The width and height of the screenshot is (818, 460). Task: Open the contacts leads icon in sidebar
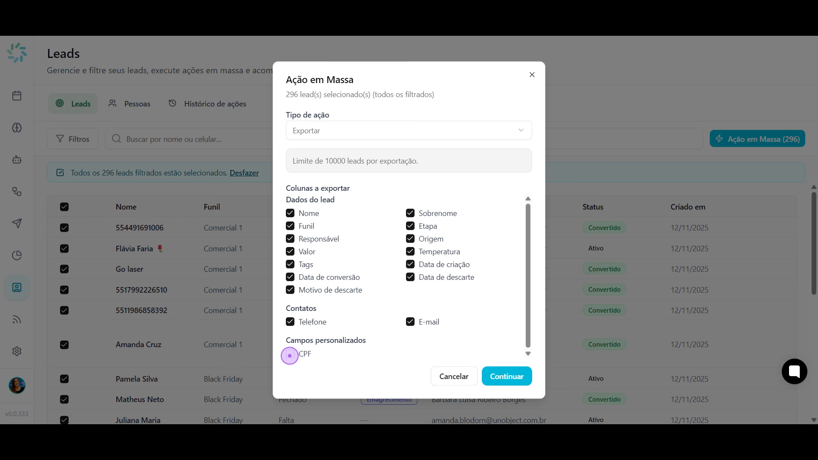(x=17, y=287)
